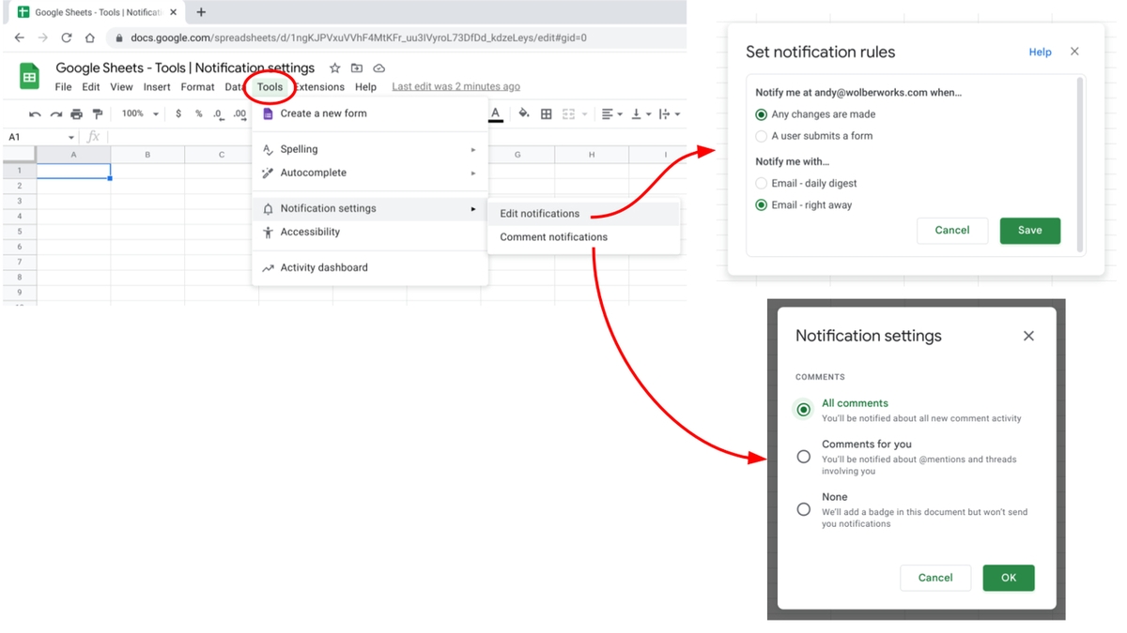Select the Paint format tool
This screenshot has height=633, width=1127.
pyautogui.click(x=97, y=113)
